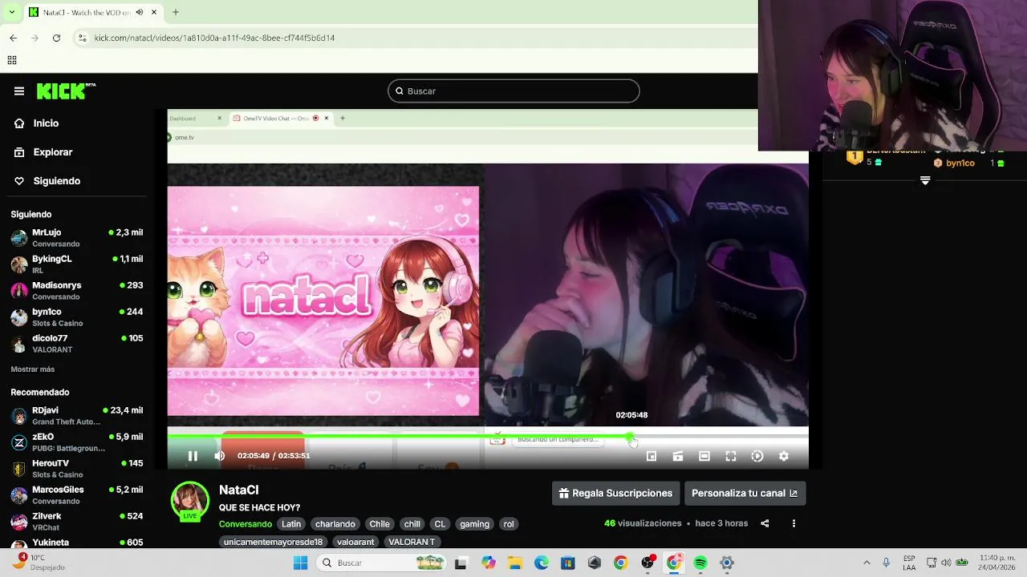Open Zilverk VRChat channel
This screenshot has height=577, width=1027.
(x=77, y=522)
